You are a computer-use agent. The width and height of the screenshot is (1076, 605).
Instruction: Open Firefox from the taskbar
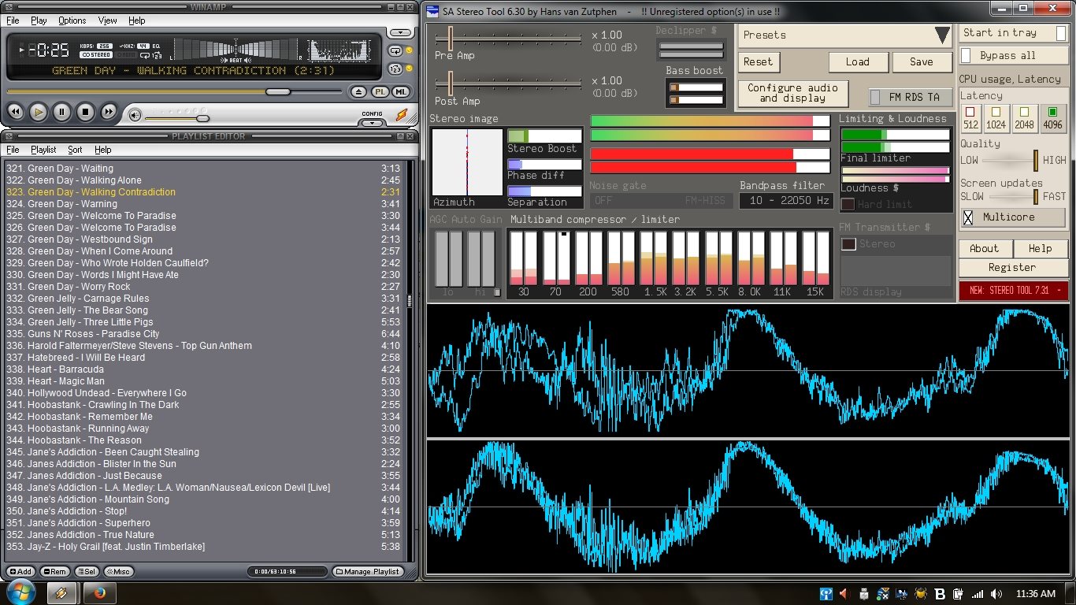[x=100, y=593]
